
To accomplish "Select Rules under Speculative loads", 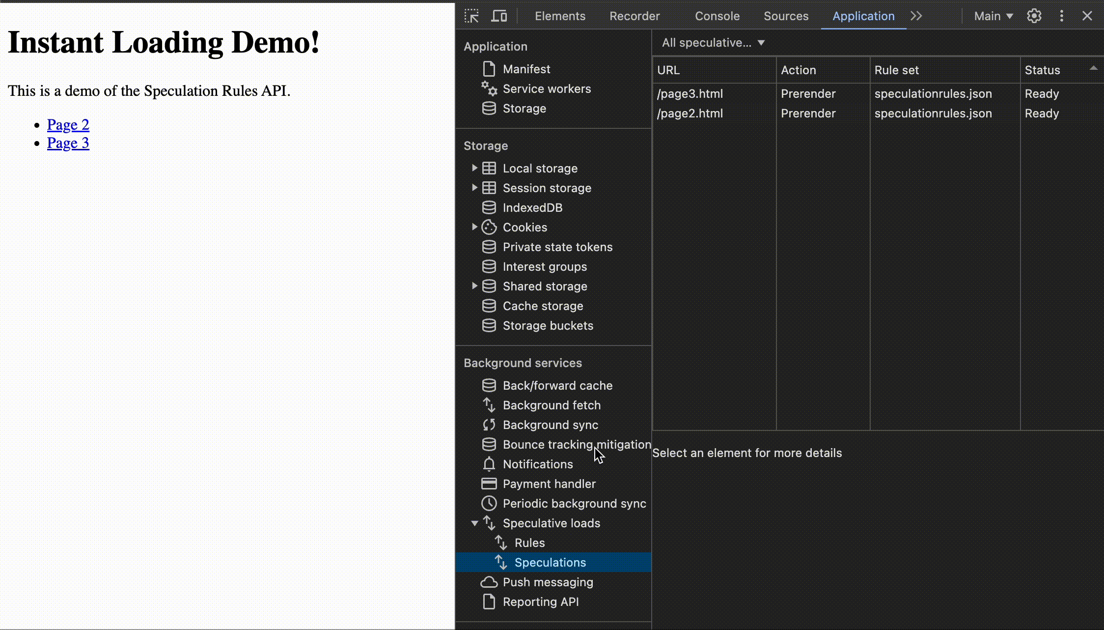I will click(529, 543).
